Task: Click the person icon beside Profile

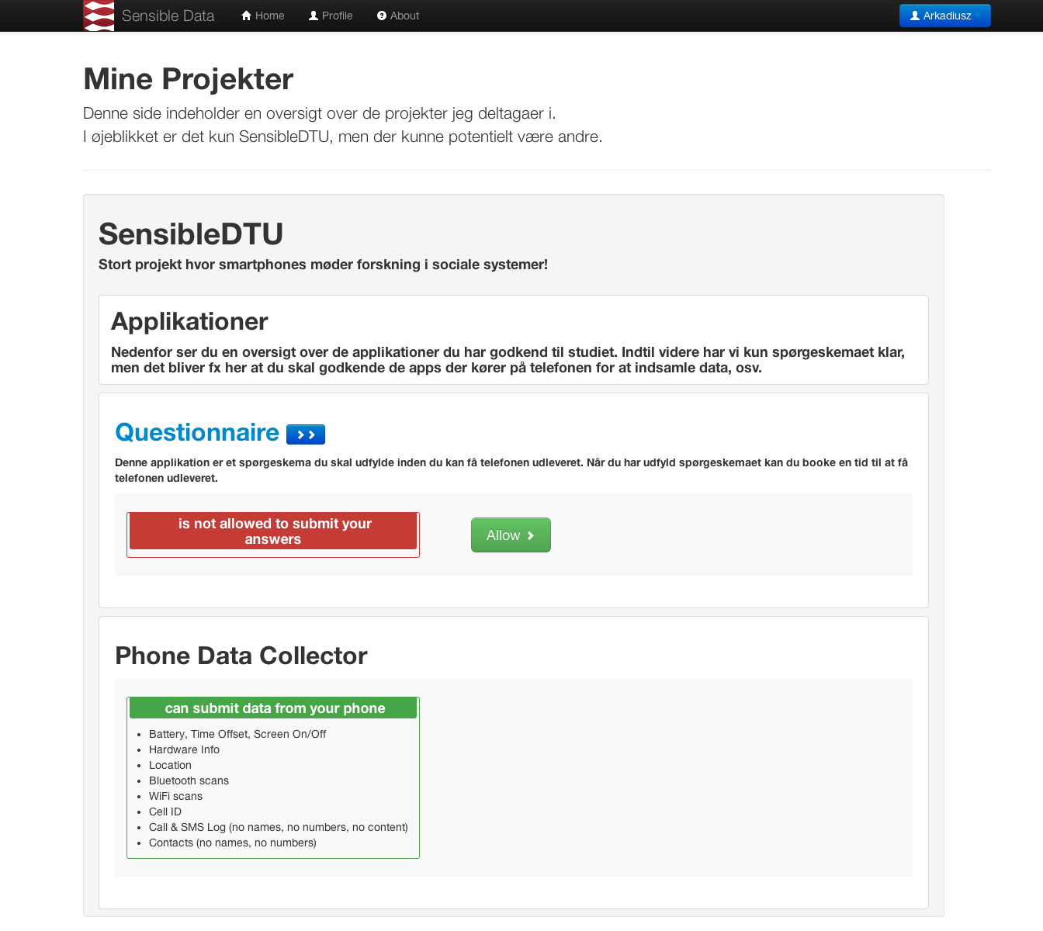Action: [314, 16]
